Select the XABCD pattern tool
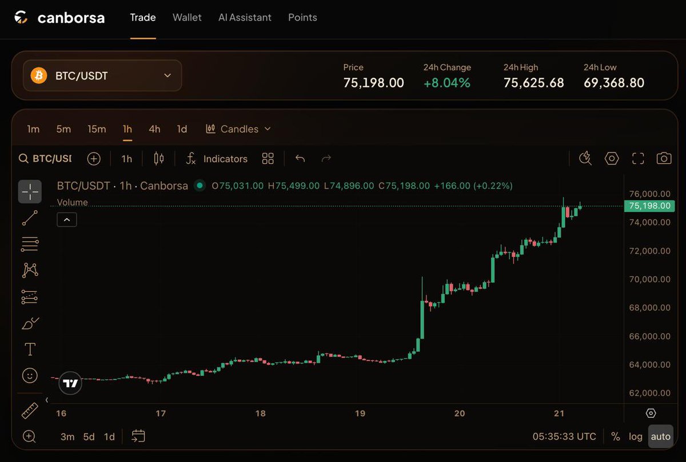 (30, 270)
